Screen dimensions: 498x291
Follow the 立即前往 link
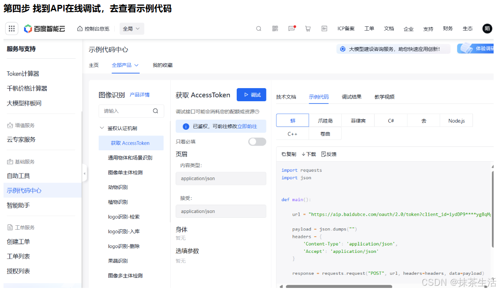(x=247, y=126)
